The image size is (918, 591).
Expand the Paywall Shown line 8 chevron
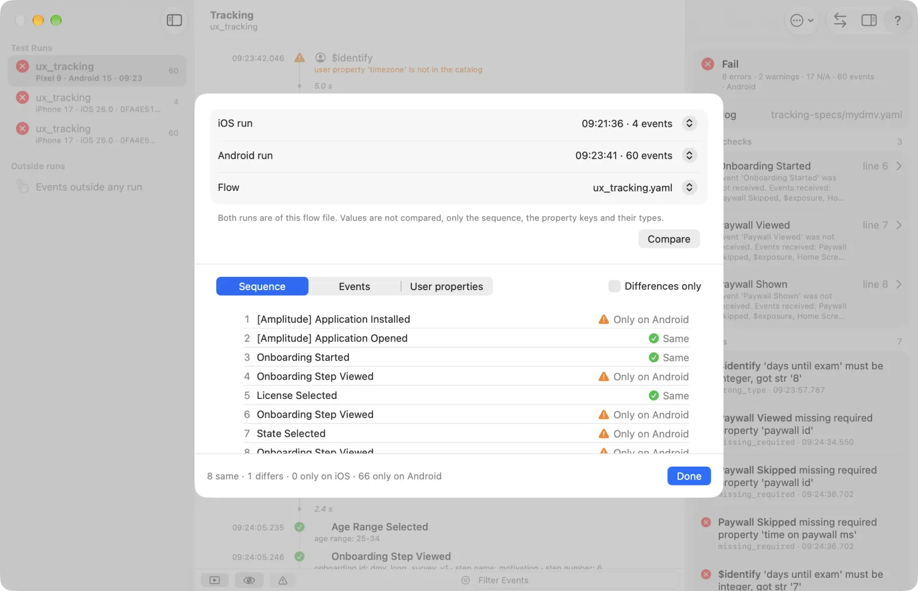(x=899, y=284)
